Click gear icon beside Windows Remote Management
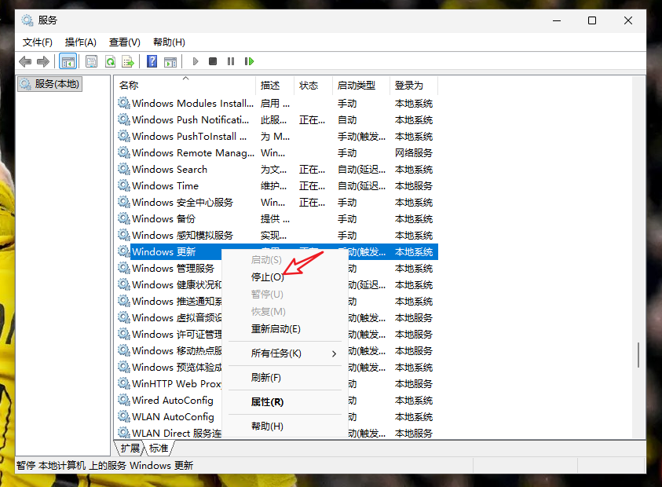Image resolution: width=662 pixels, height=487 pixels. (124, 153)
